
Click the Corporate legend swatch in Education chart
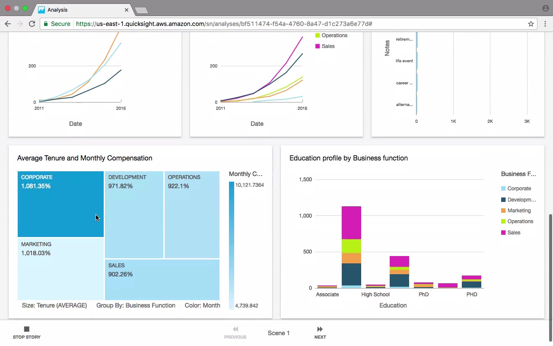pyautogui.click(x=503, y=189)
